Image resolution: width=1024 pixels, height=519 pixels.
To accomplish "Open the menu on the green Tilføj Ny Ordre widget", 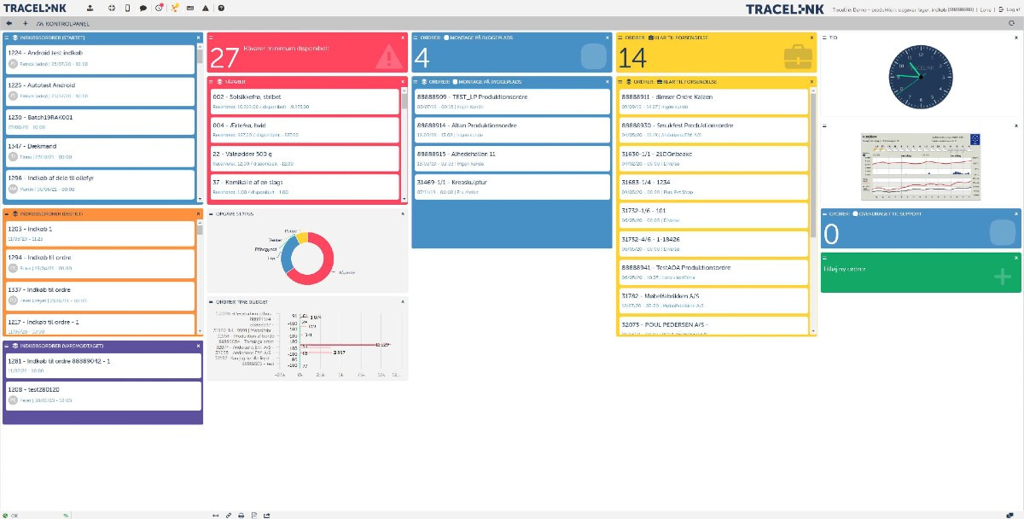I will coord(824,258).
